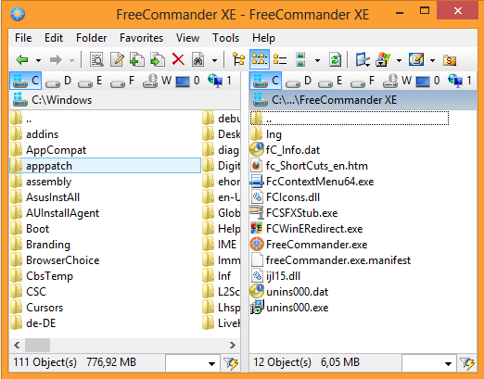The image size is (484, 379).
Task: Toggle the folder tree view icon
Action: pos(238,59)
